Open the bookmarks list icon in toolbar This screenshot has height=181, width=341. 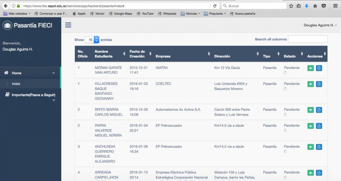(298, 6)
